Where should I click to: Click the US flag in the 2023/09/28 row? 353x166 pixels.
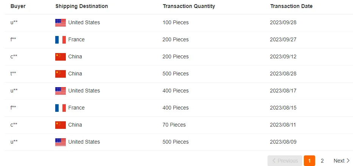(61, 23)
